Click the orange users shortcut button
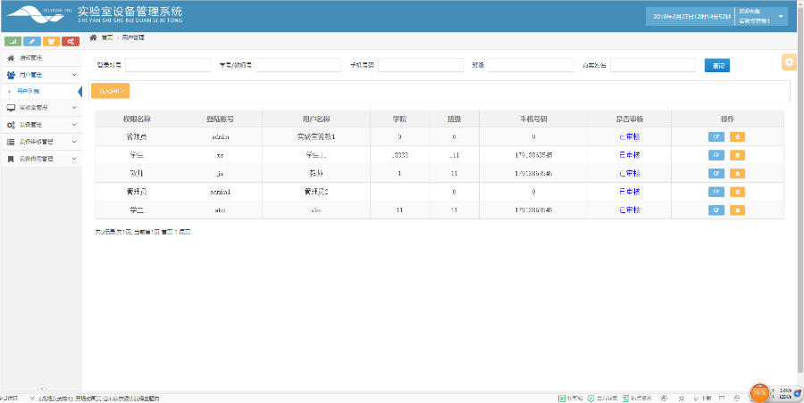Screen dimensions: 804x403 tap(51, 41)
